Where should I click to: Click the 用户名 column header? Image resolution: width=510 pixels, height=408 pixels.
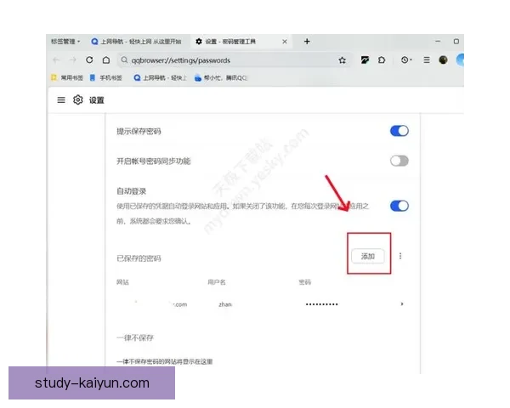[217, 282]
